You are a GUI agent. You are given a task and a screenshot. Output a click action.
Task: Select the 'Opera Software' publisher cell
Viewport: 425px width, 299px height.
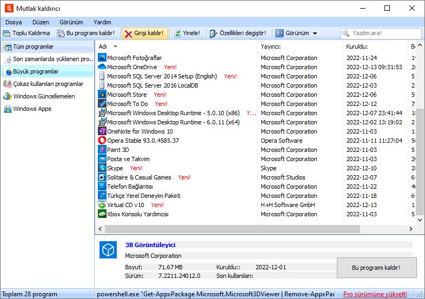(282, 141)
